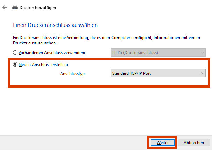212x150 pixels.
Task: Click the Standard TCP/IP Port text value
Action: (132, 73)
